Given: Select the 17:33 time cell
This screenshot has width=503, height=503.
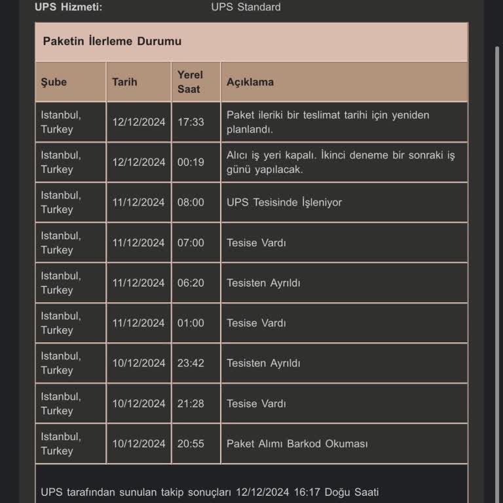Looking at the screenshot, I should 191,122.
